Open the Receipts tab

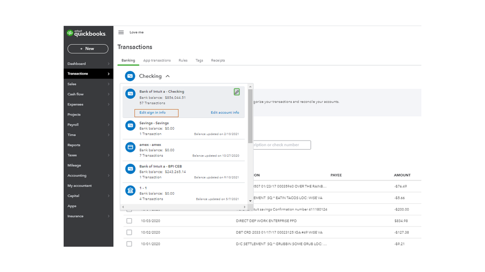click(x=217, y=60)
